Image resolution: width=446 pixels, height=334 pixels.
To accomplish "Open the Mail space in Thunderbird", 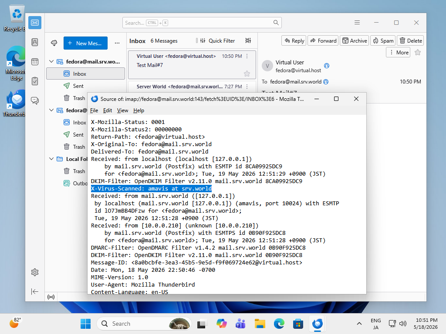I will pos(35,23).
